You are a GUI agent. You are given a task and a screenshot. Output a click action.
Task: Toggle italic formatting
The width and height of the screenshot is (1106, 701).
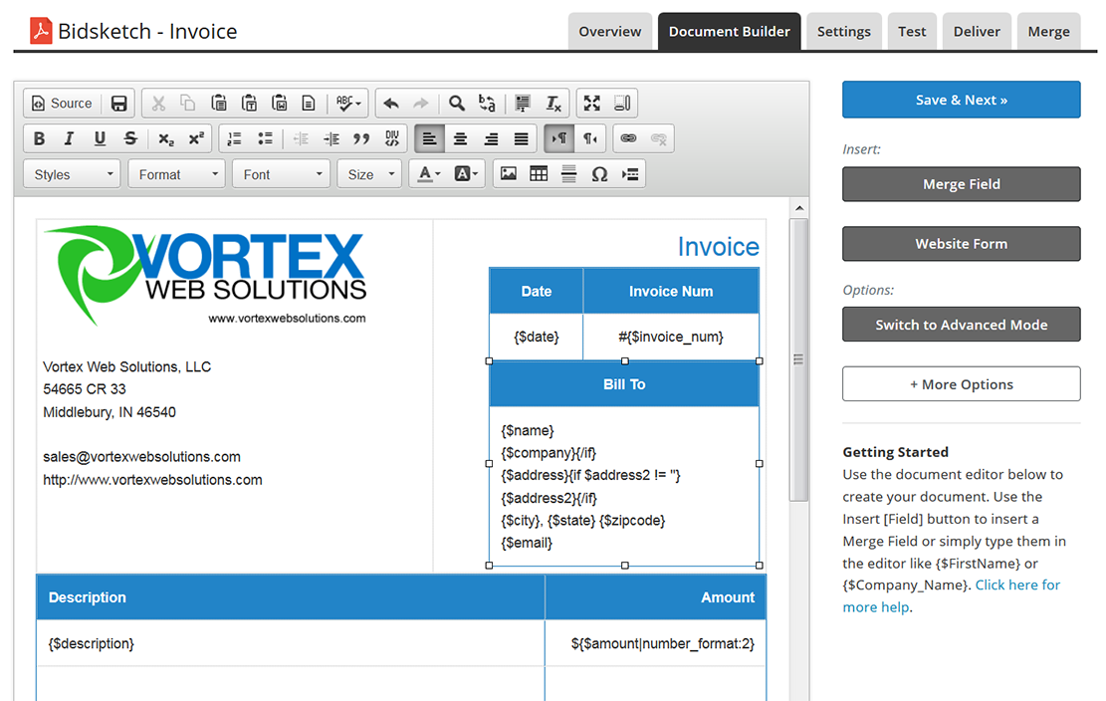coord(70,138)
